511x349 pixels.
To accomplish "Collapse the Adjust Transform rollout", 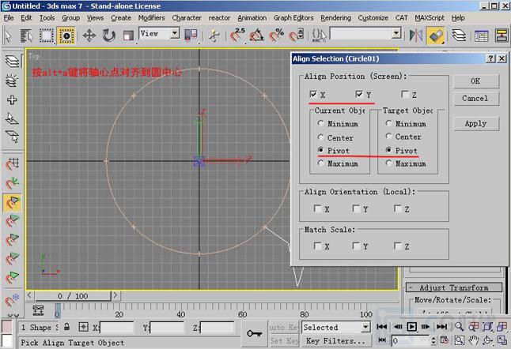I will point(453,287).
